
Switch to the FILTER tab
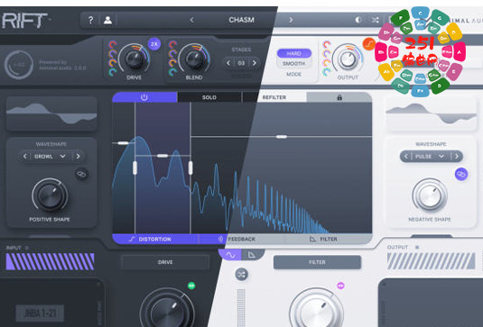(x=324, y=239)
